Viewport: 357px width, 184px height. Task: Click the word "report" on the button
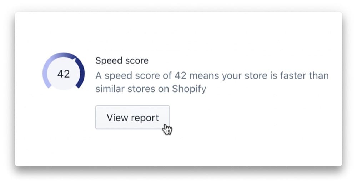[145, 118]
